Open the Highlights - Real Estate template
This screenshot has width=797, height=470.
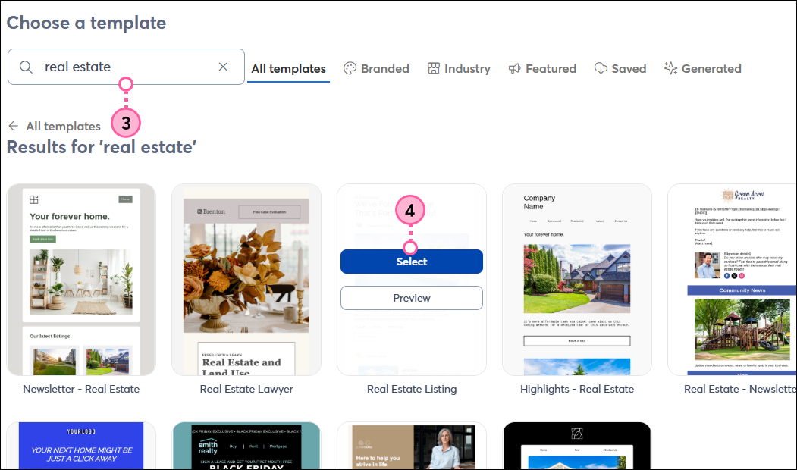[x=576, y=279]
